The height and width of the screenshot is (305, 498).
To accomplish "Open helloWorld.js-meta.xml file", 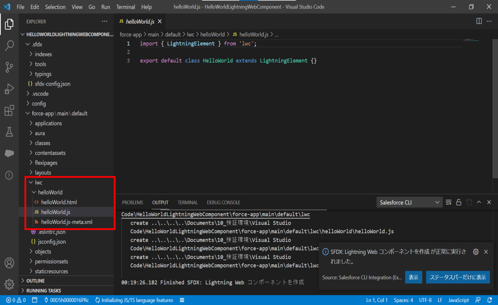I will tap(66, 222).
